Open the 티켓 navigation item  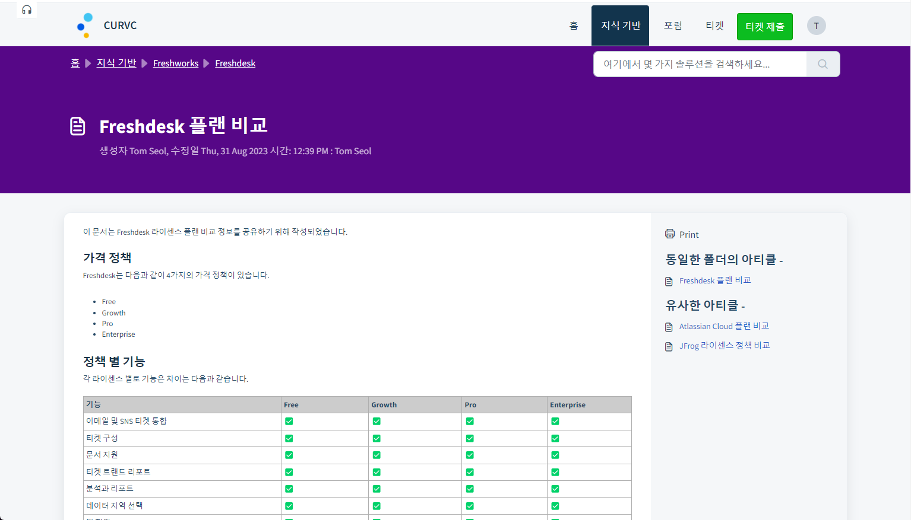[x=715, y=25]
